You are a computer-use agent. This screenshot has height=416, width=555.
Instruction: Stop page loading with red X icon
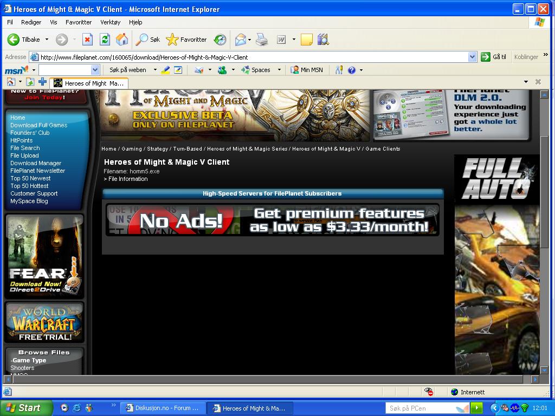click(x=87, y=39)
